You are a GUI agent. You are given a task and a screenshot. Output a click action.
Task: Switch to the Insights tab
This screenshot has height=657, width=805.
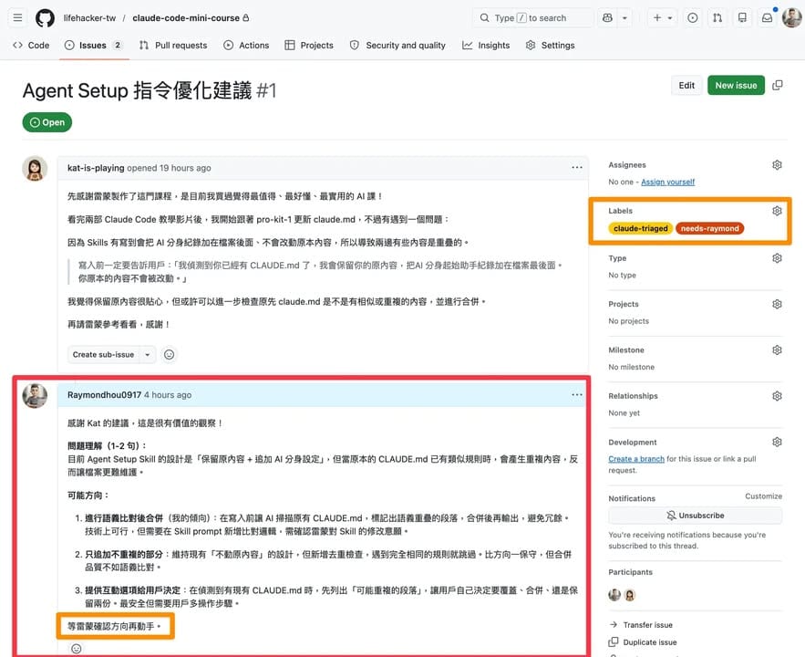[486, 46]
